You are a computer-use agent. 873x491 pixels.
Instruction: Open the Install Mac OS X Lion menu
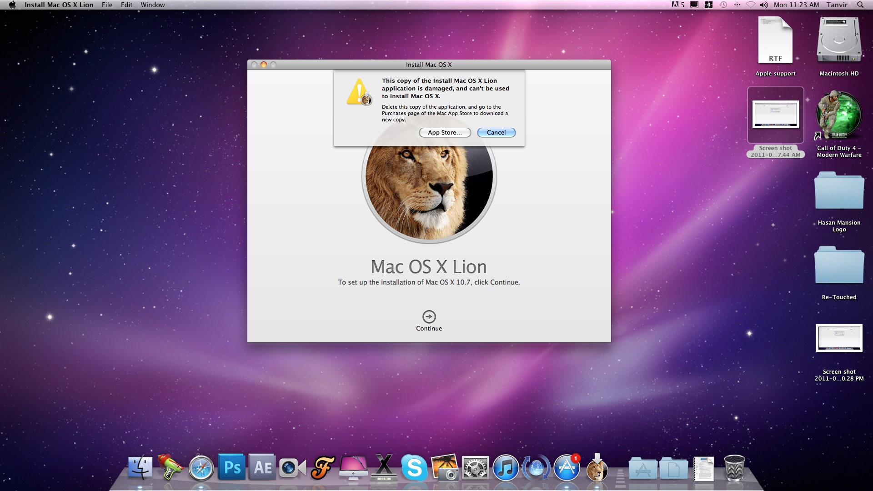[59, 5]
